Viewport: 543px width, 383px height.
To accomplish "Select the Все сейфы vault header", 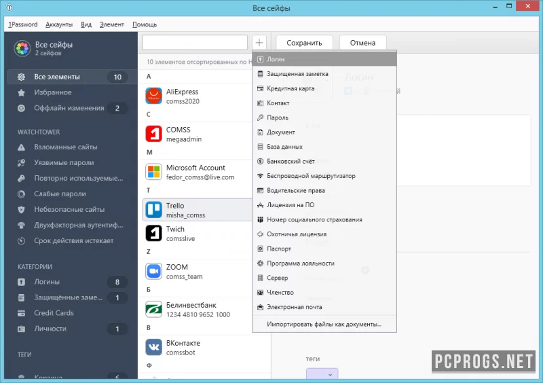I will point(71,48).
